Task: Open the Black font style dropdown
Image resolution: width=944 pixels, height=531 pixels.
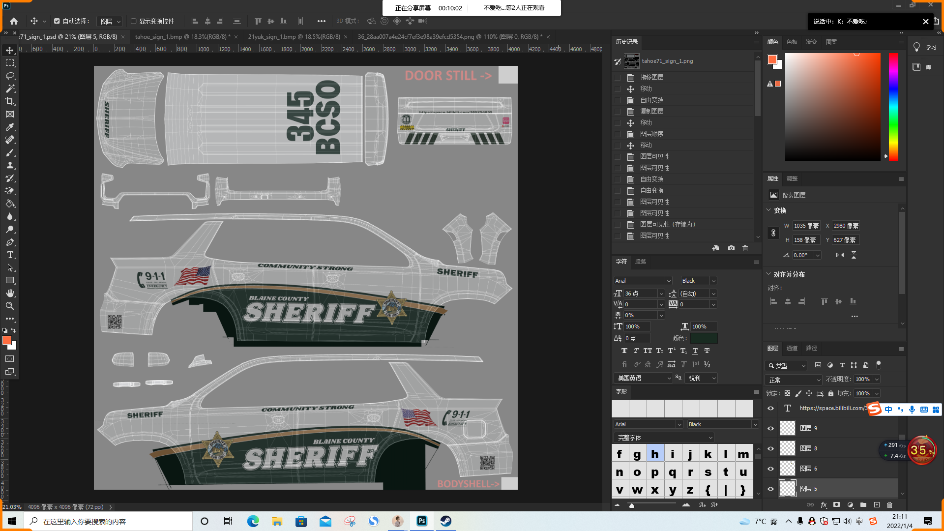Action: (x=699, y=281)
